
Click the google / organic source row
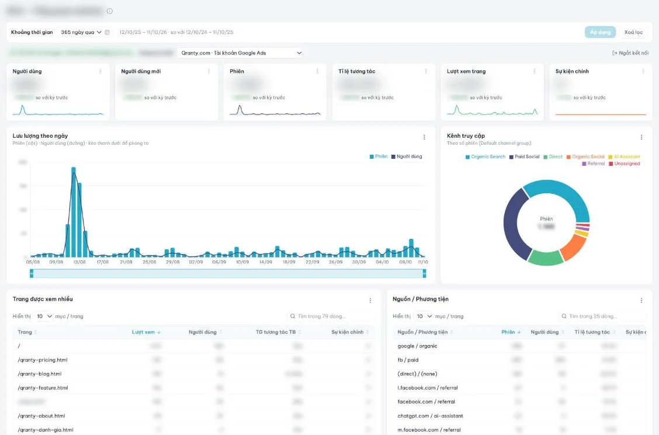click(519, 346)
